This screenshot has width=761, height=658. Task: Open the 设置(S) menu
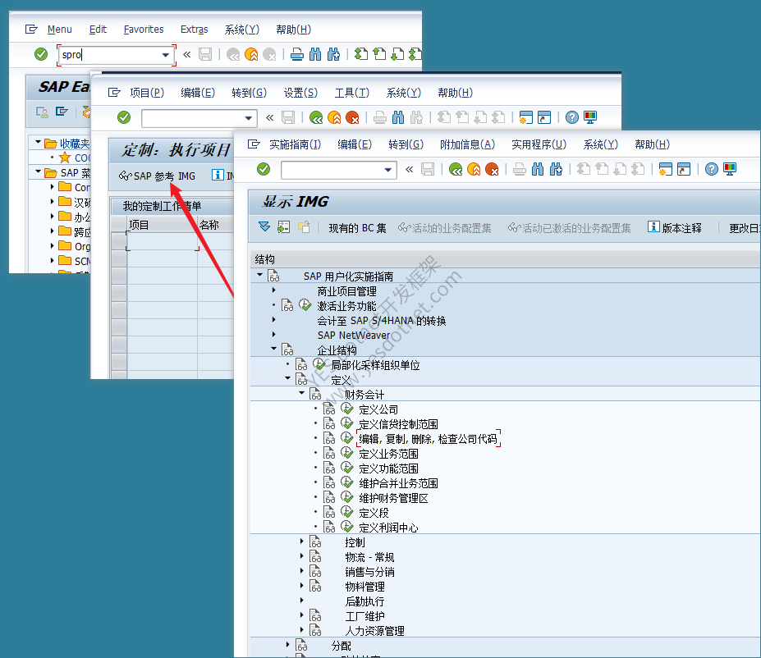pos(300,93)
